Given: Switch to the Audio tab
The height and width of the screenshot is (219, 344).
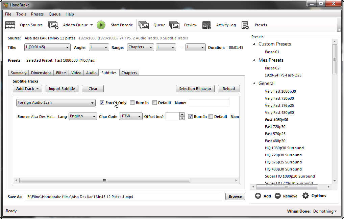Looking at the screenshot, I should pos(91,73).
